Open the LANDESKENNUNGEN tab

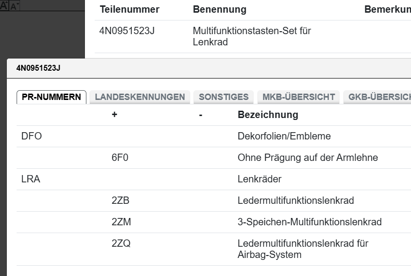(140, 97)
